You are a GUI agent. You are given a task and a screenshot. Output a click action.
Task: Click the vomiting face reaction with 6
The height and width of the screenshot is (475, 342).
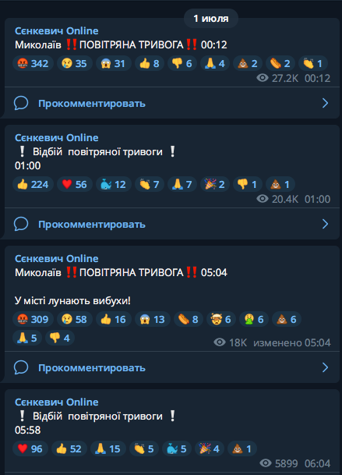point(254,319)
